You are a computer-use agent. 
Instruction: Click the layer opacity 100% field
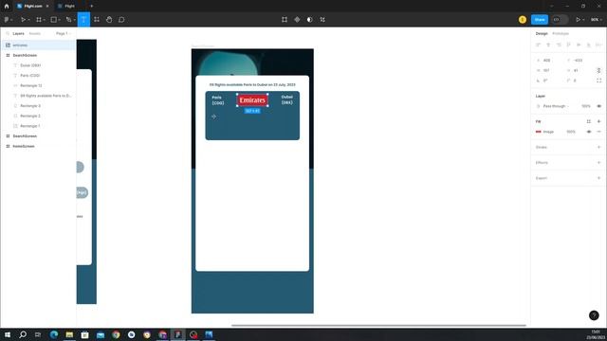(586, 106)
